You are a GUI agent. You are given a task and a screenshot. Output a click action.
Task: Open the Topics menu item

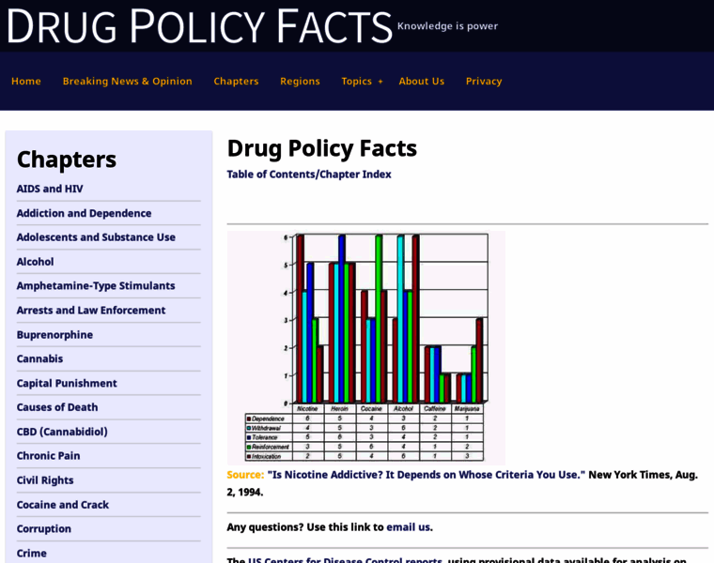pyautogui.click(x=357, y=81)
